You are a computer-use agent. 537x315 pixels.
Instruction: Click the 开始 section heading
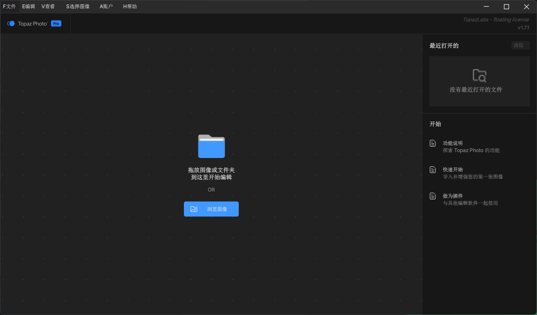click(x=435, y=124)
